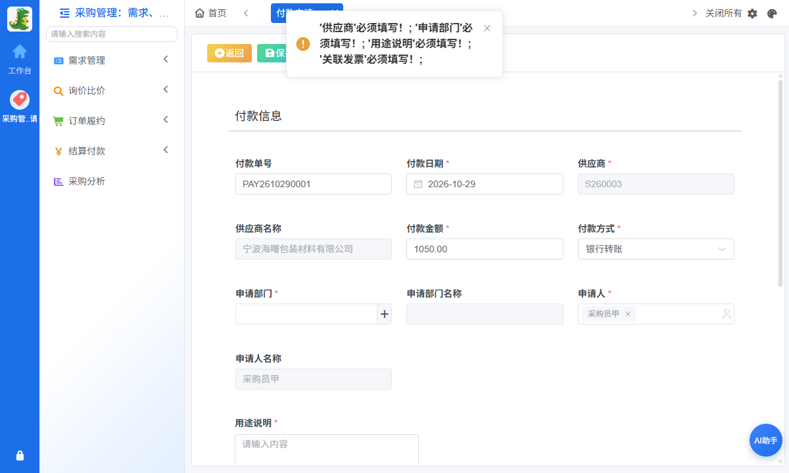Click the 付款单号 input field
The height and width of the screenshot is (473, 789).
coord(314,184)
